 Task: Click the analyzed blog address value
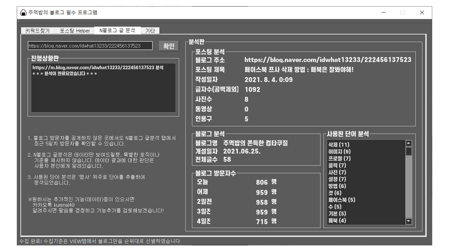(328, 60)
